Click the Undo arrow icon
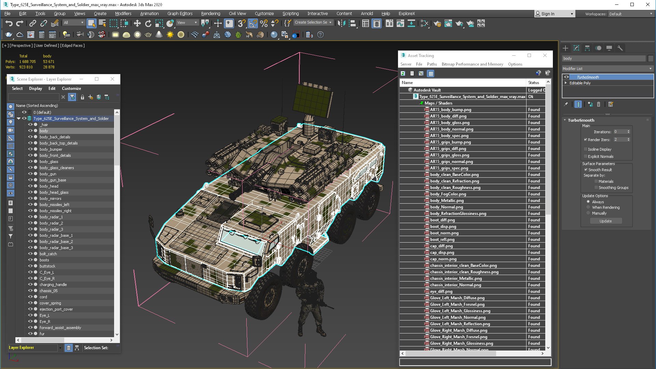The height and width of the screenshot is (369, 656). click(x=9, y=23)
